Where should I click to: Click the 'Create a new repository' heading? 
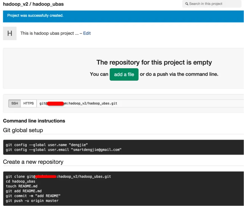point(33,162)
